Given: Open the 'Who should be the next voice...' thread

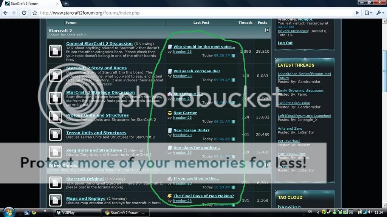Looking at the screenshot, I should 204,47.
